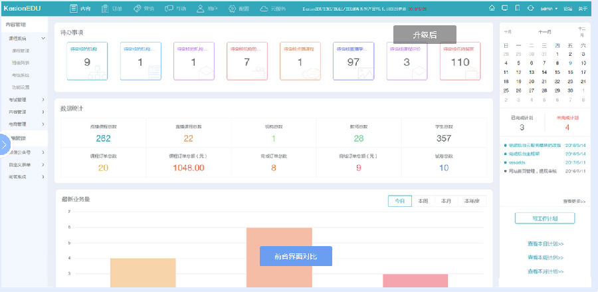Switch chart to 本月 tab
Screen dimensions: 598x292
pyautogui.click(x=446, y=201)
